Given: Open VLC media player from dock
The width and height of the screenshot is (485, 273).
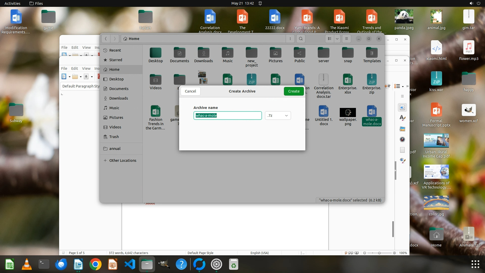Looking at the screenshot, I should [x=27, y=264].
